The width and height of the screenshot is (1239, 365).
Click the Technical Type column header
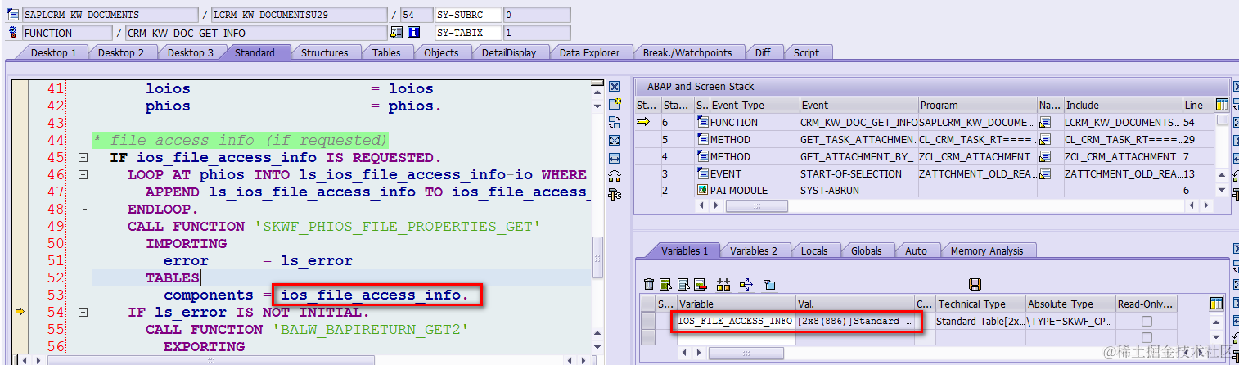point(980,304)
